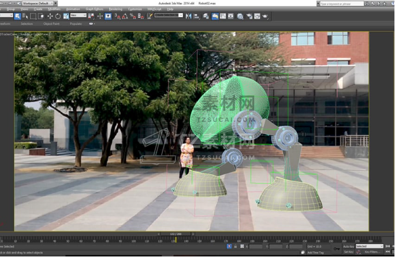Select the Select and Rotate tool

(x=58, y=16)
